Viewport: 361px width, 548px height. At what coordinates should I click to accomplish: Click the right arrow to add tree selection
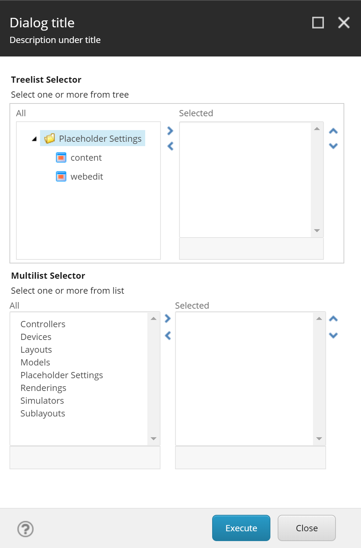click(x=170, y=130)
